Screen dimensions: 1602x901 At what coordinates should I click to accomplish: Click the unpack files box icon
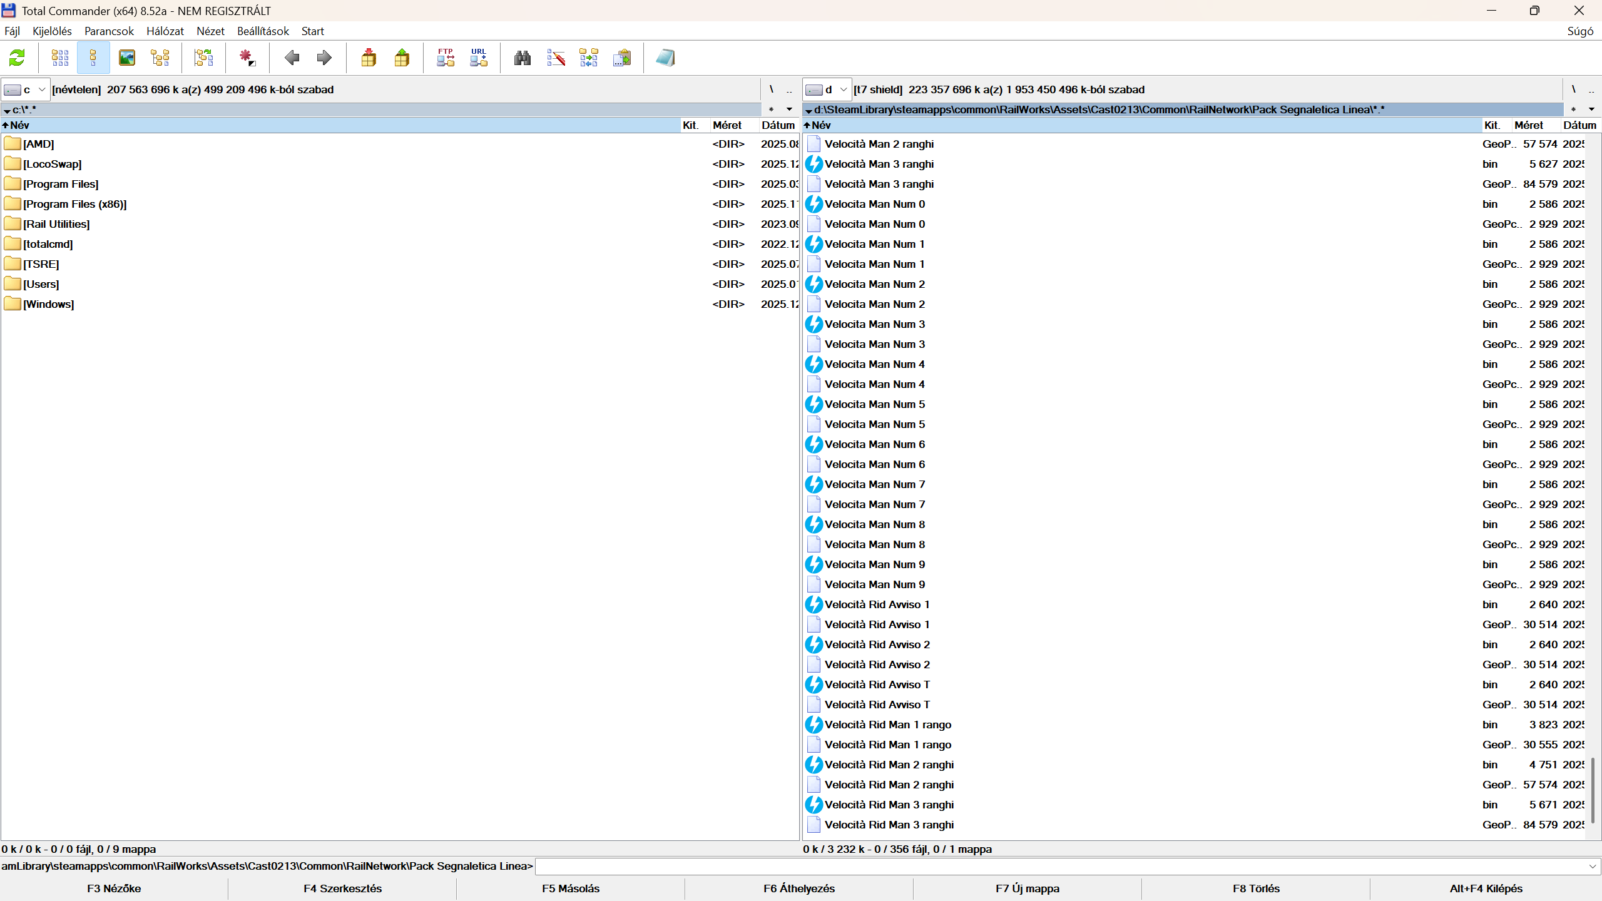click(402, 58)
